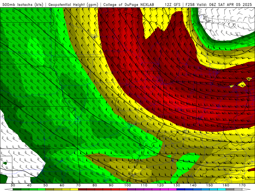Screen dimensions: 255x191
Task: Click the '140' color scale label
Action: [x=193, y=185]
